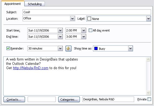Image resolution: width=154 pixels, height=106 pixels.
Task: Switch to the Scheduling tab
Action: pyautogui.click(x=35, y=4)
